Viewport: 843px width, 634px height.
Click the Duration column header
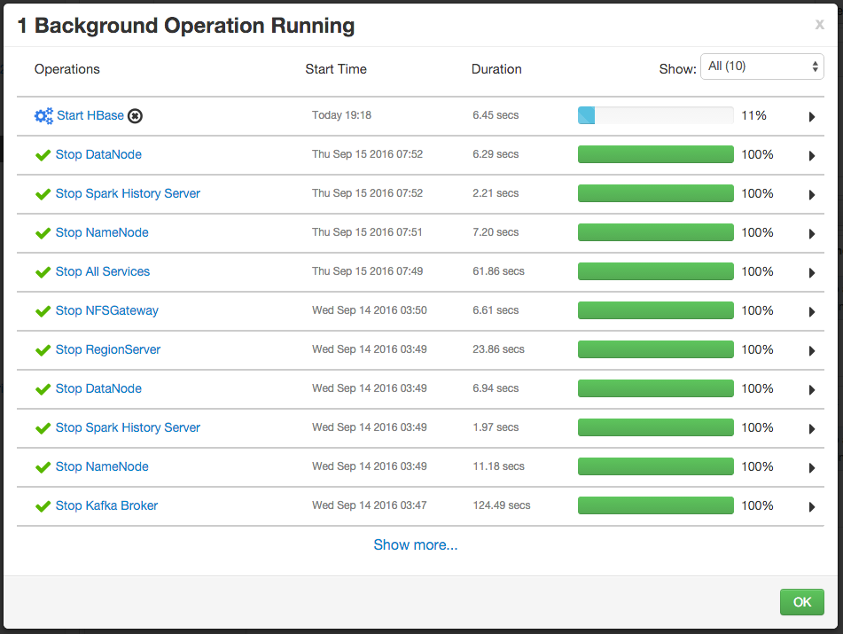click(496, 69)
